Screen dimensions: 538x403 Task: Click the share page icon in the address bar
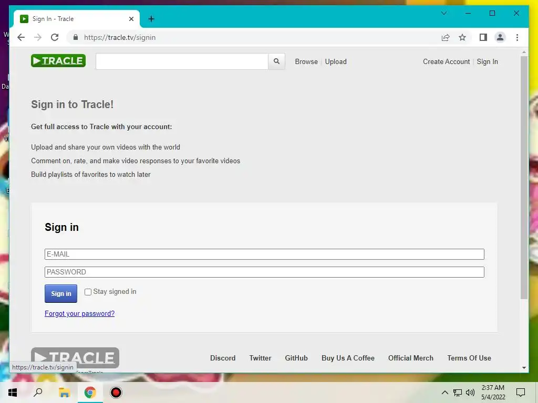446,37
